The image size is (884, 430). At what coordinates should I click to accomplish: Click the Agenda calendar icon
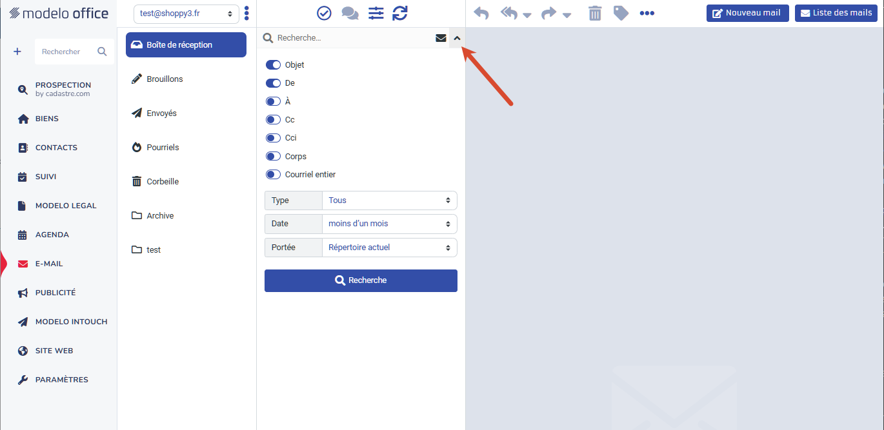(23, 235)
